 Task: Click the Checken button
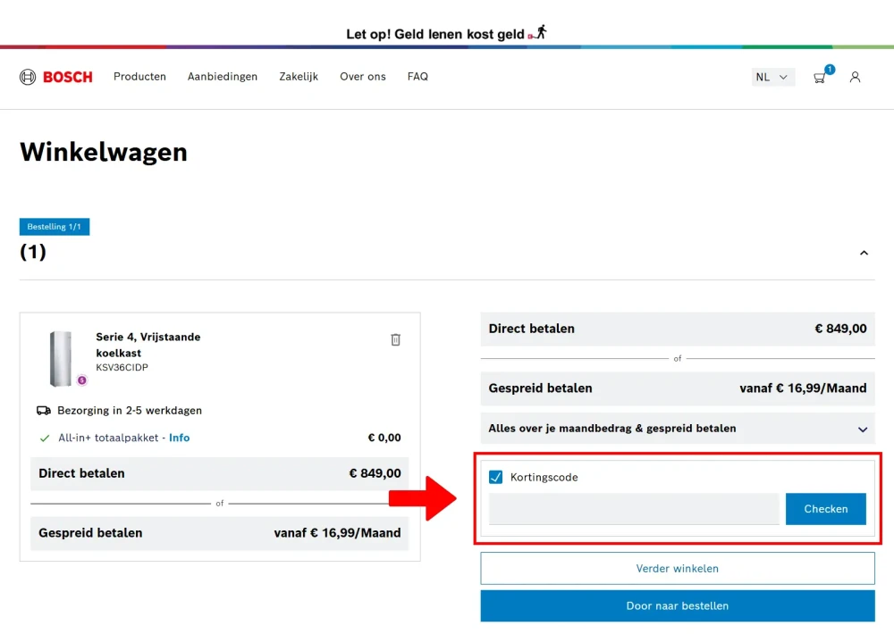825,509
